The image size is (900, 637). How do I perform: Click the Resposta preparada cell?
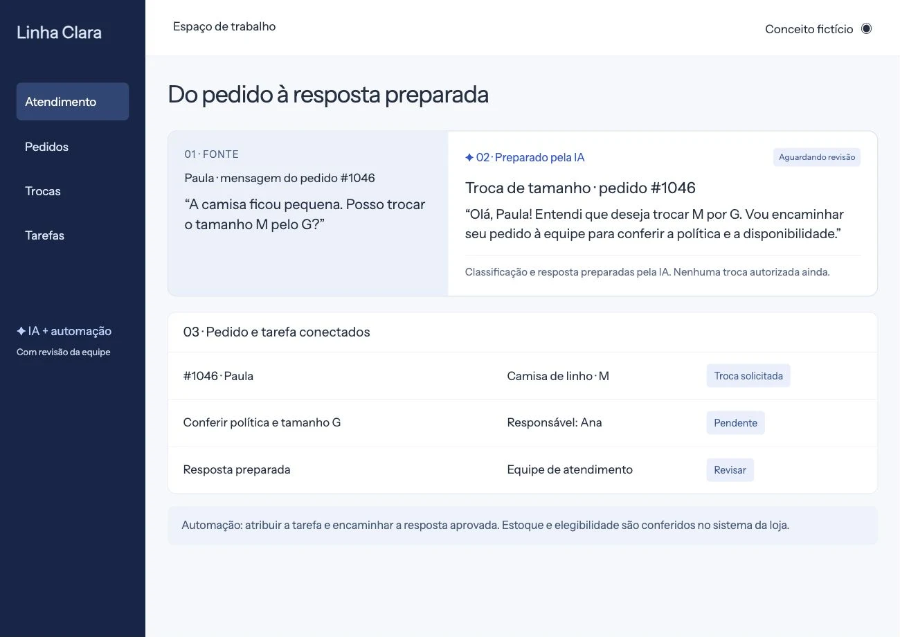[x=237, y=469]
